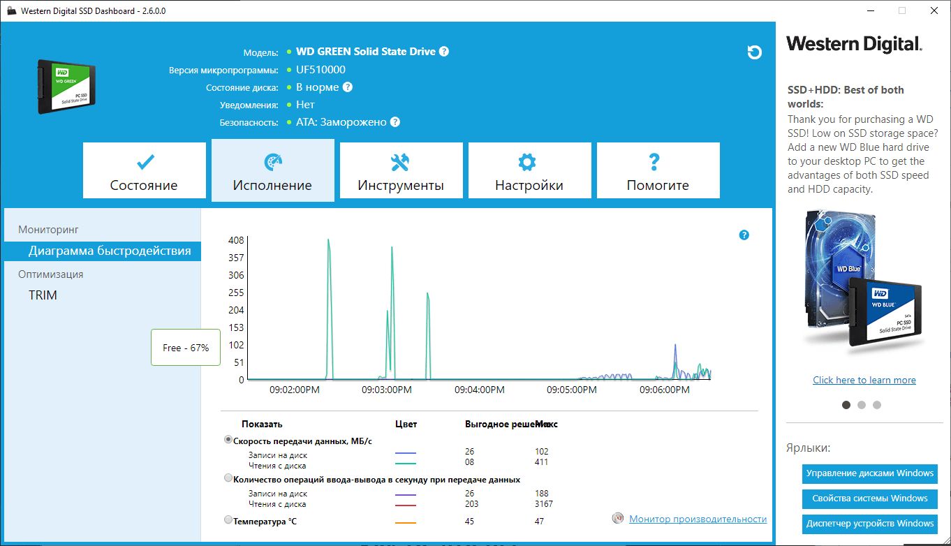The height and width of the screenshot is (546, 951).
Task: Switch to the second ad carousel dot
Action: [x=862, y=404]
